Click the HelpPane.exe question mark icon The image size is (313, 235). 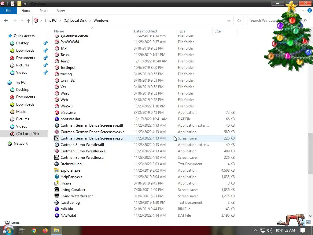point(57,177)
